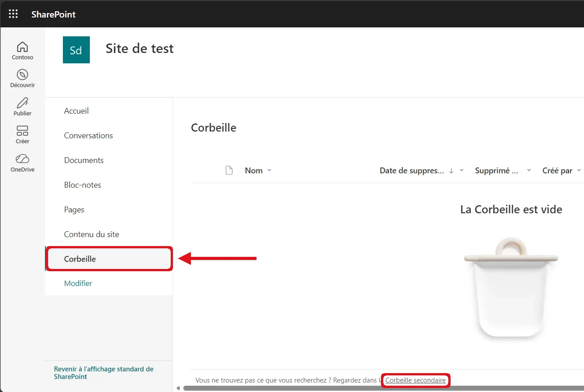This screenshot has height=392, width=584.
Task: Open the Supprimé column dropdown chevron
Action: pyautogui.click(x=529, y=171)
